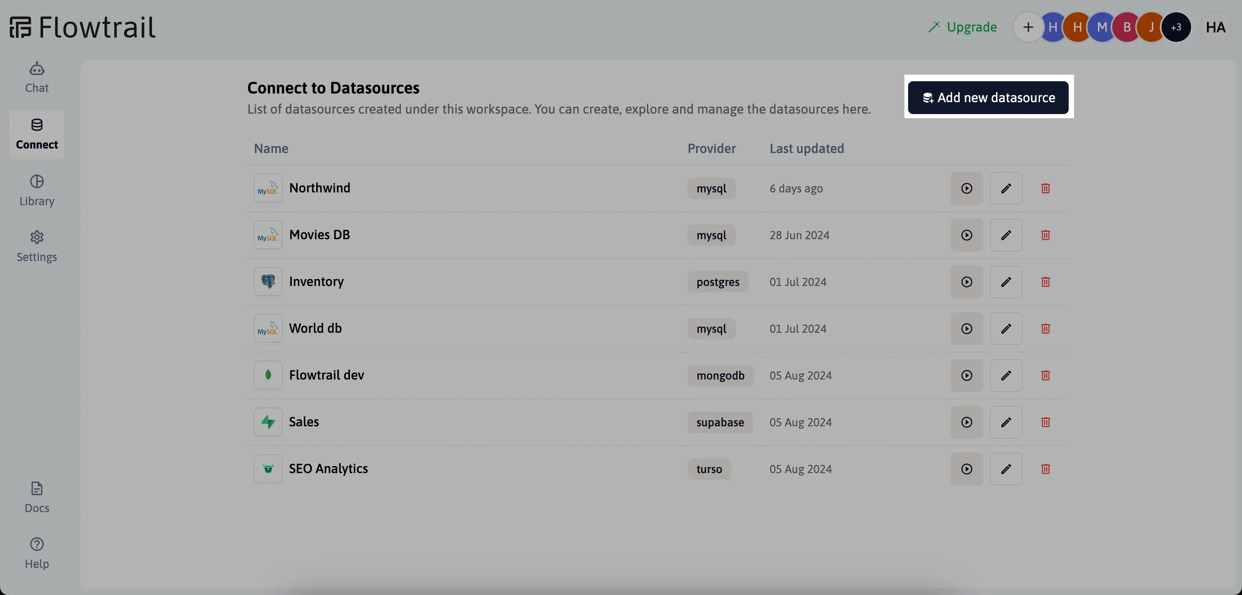The width and height of the screenshot is (1242, 595).
Task: Click the mysql tag in Northwind row
Action: (x=711, y=188)
